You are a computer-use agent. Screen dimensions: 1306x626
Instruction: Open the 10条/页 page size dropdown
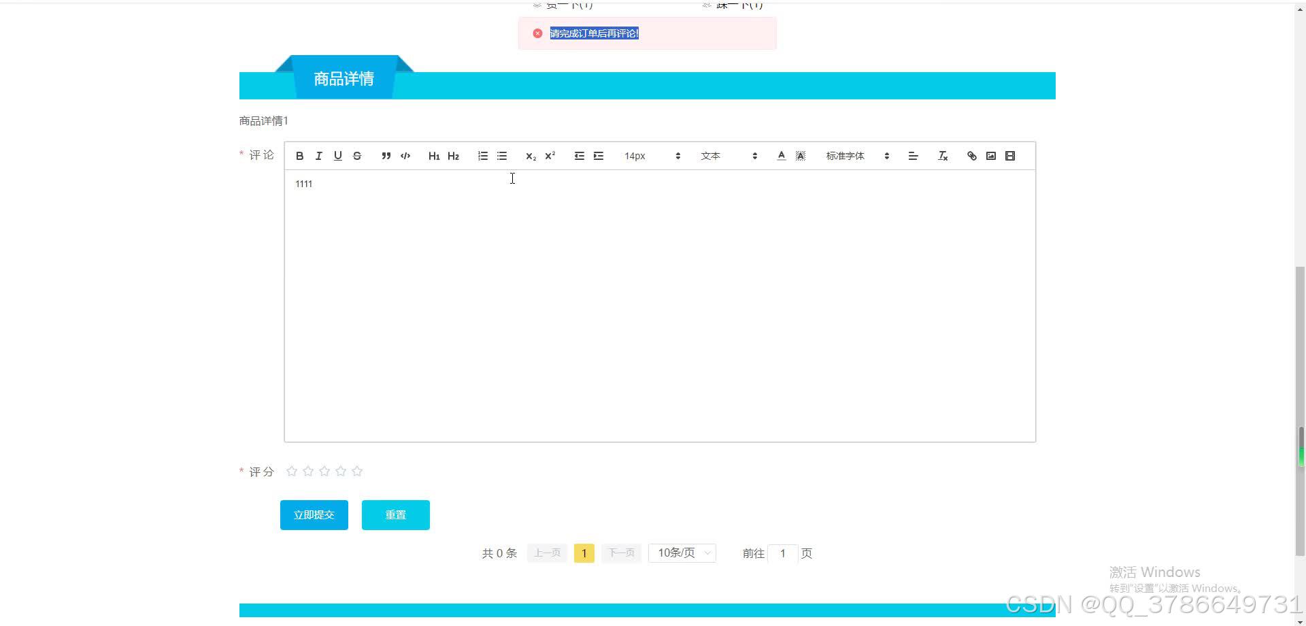pos(682,553)
